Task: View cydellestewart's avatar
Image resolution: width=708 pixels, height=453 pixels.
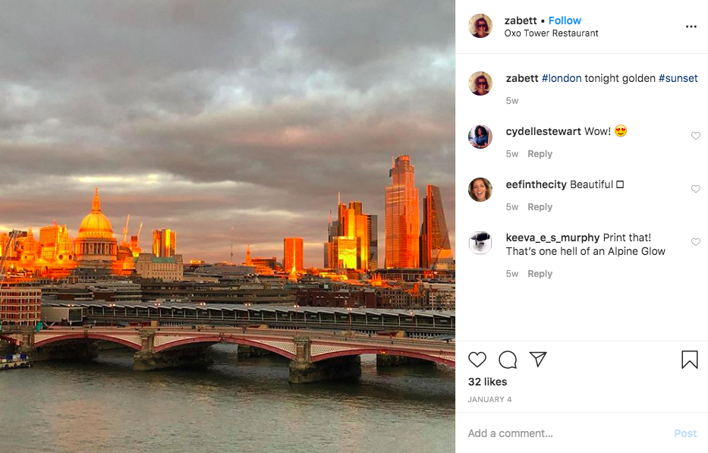Action: point(480,137)
